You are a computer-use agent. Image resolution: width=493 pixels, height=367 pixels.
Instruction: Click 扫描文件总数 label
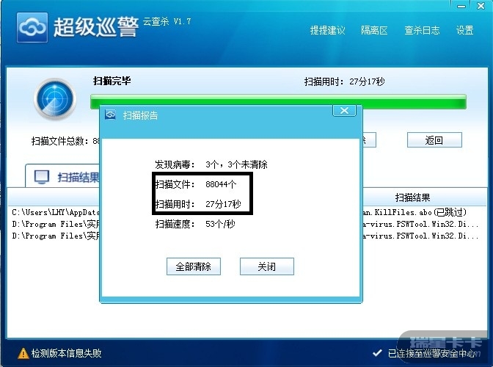59,141
